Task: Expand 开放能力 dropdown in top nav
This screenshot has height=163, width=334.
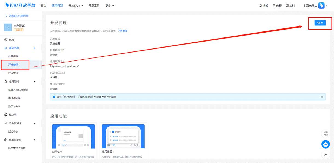Action: (75, 5)
